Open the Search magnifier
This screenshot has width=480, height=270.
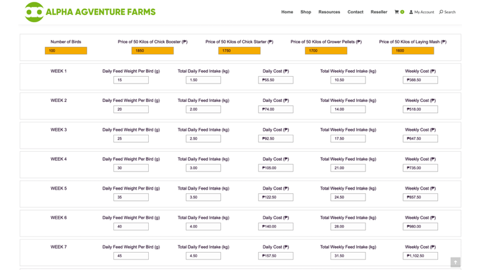(x=441, y=12)
